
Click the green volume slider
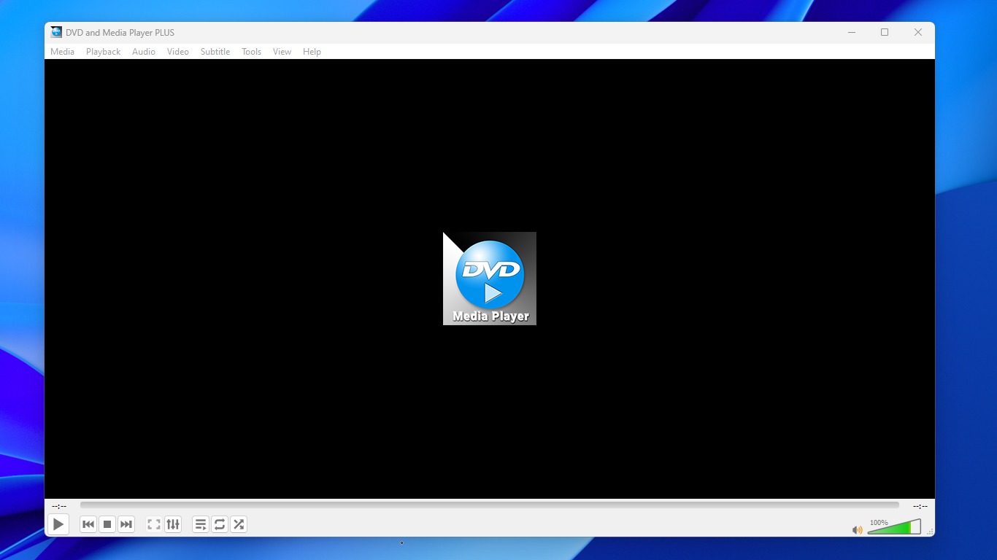point(894,527)
